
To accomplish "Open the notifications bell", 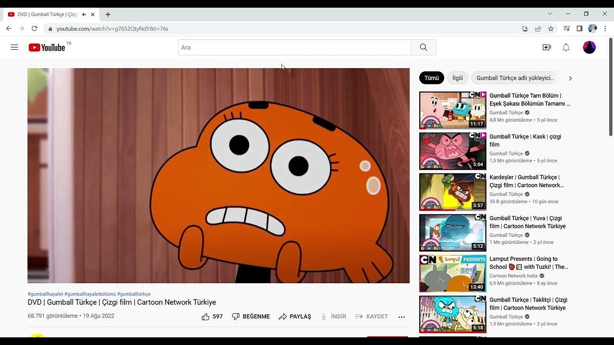I will click(x=566, y=47).
